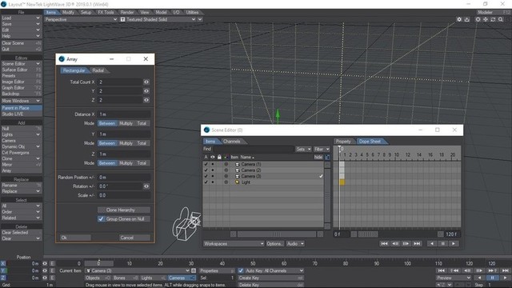512x288 pixels.
Task: Click viewport save/download icon
Action: (x=467, y=19)
